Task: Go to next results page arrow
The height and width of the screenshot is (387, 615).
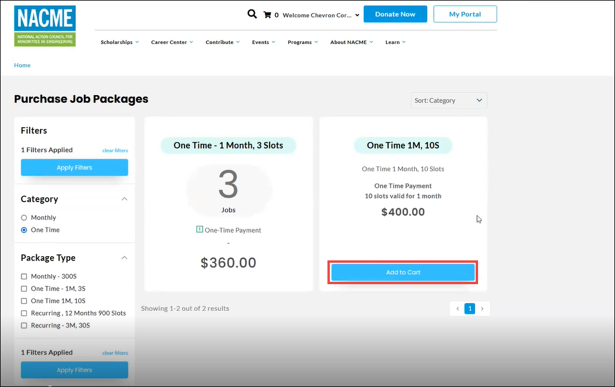Action: click(x=482, y=309)
